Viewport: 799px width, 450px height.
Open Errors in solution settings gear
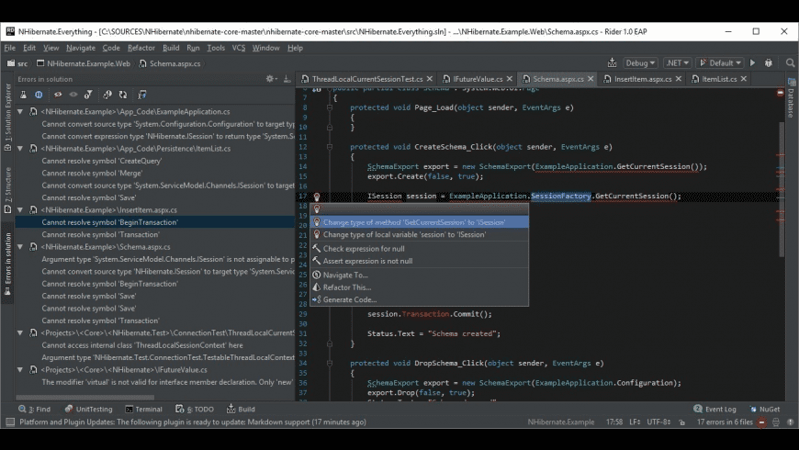[x=269, y=79]
